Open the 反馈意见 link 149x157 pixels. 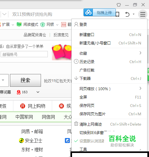pos(61,35)
